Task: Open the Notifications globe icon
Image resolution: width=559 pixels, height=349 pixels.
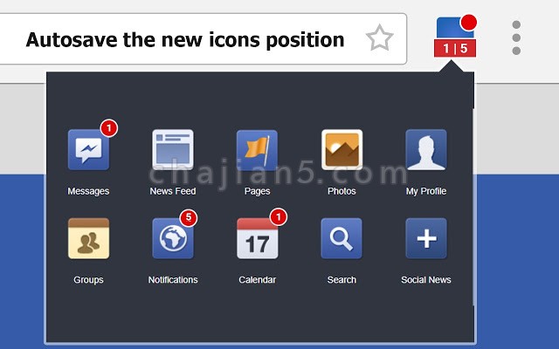Action: point(173,238)
